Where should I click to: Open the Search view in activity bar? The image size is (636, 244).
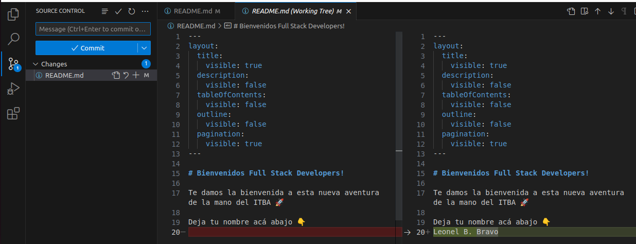point(13,39)
